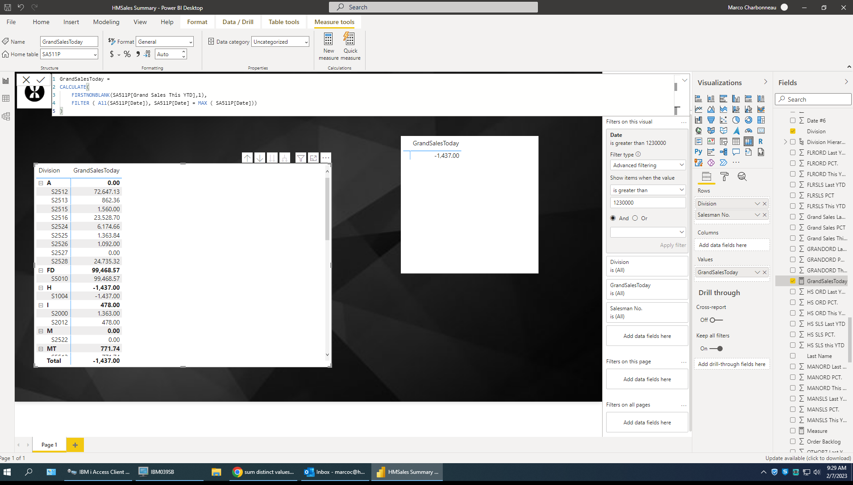853x485 pixels.
Task: Click filter icon on table visual header
Action: tap(301, 158)
